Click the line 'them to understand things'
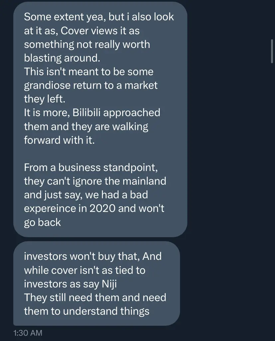Viewport: 275px width, 341px height. tap(87, 311)
